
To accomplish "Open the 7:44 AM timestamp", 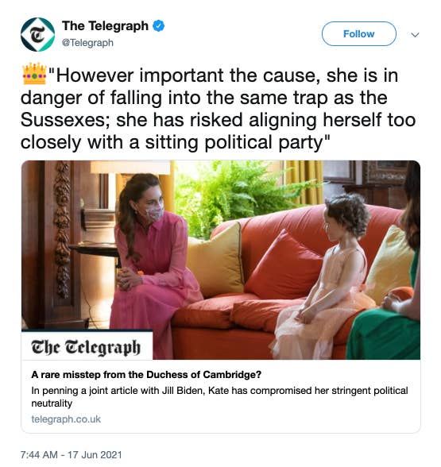I will 39,455.
